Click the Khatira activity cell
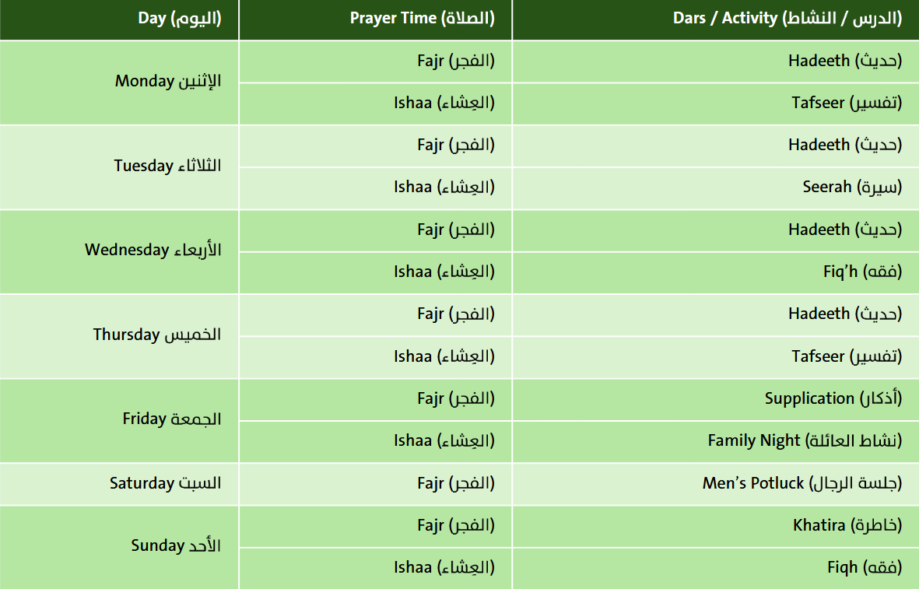 click(x=716, y=526)
